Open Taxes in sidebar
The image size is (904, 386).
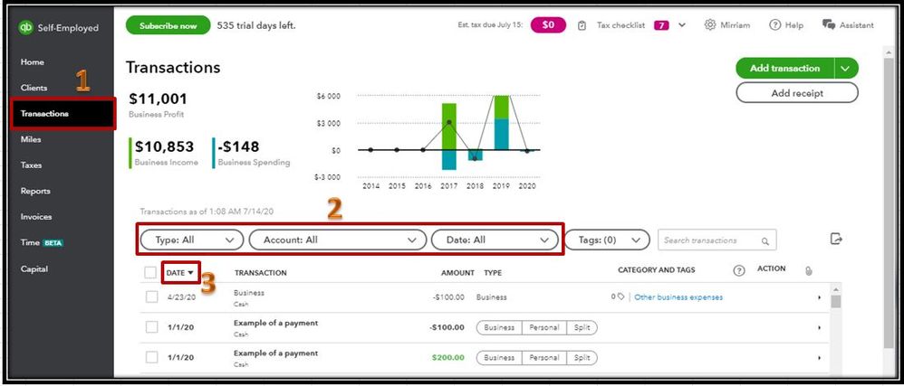tap(31, 165)
